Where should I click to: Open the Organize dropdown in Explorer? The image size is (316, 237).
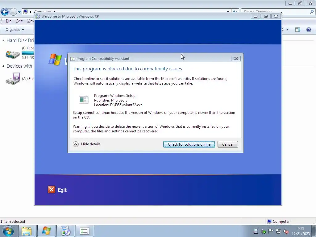15,30
